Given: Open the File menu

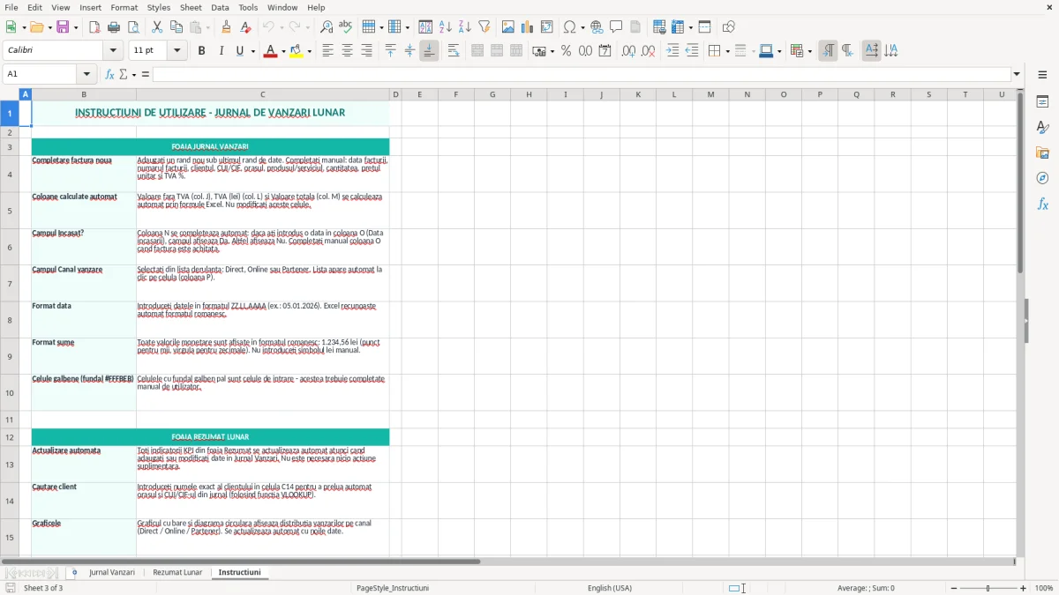Looking at the screenshot, I should click(11, 7).
